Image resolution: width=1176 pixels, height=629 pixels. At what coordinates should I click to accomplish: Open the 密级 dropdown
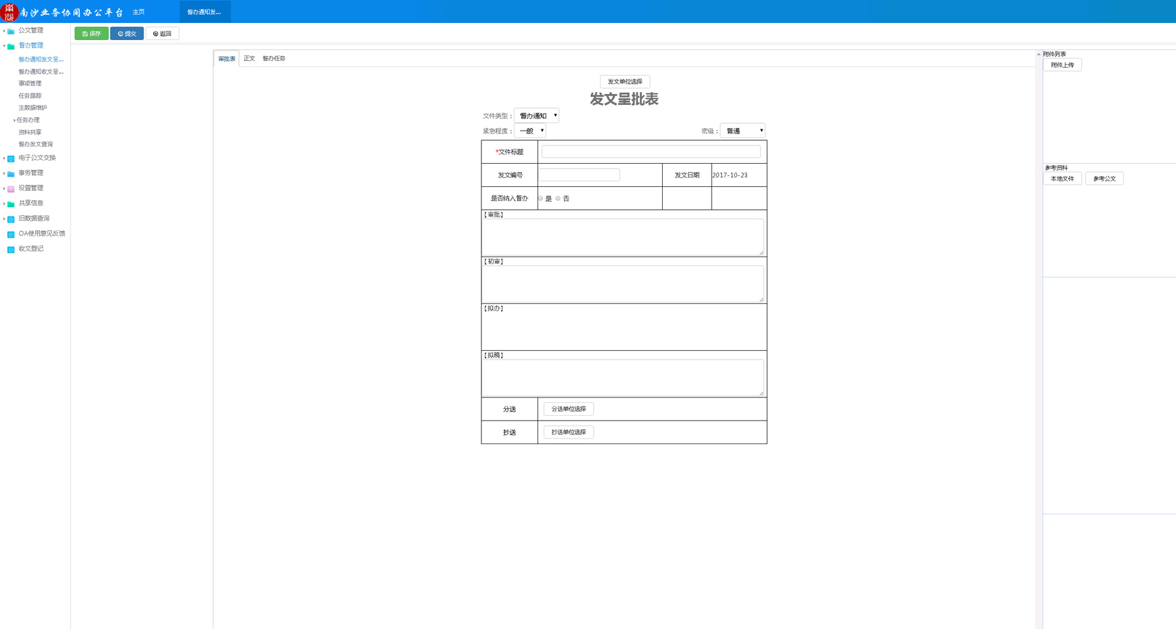pyautogui.click(x=743, y=131)
